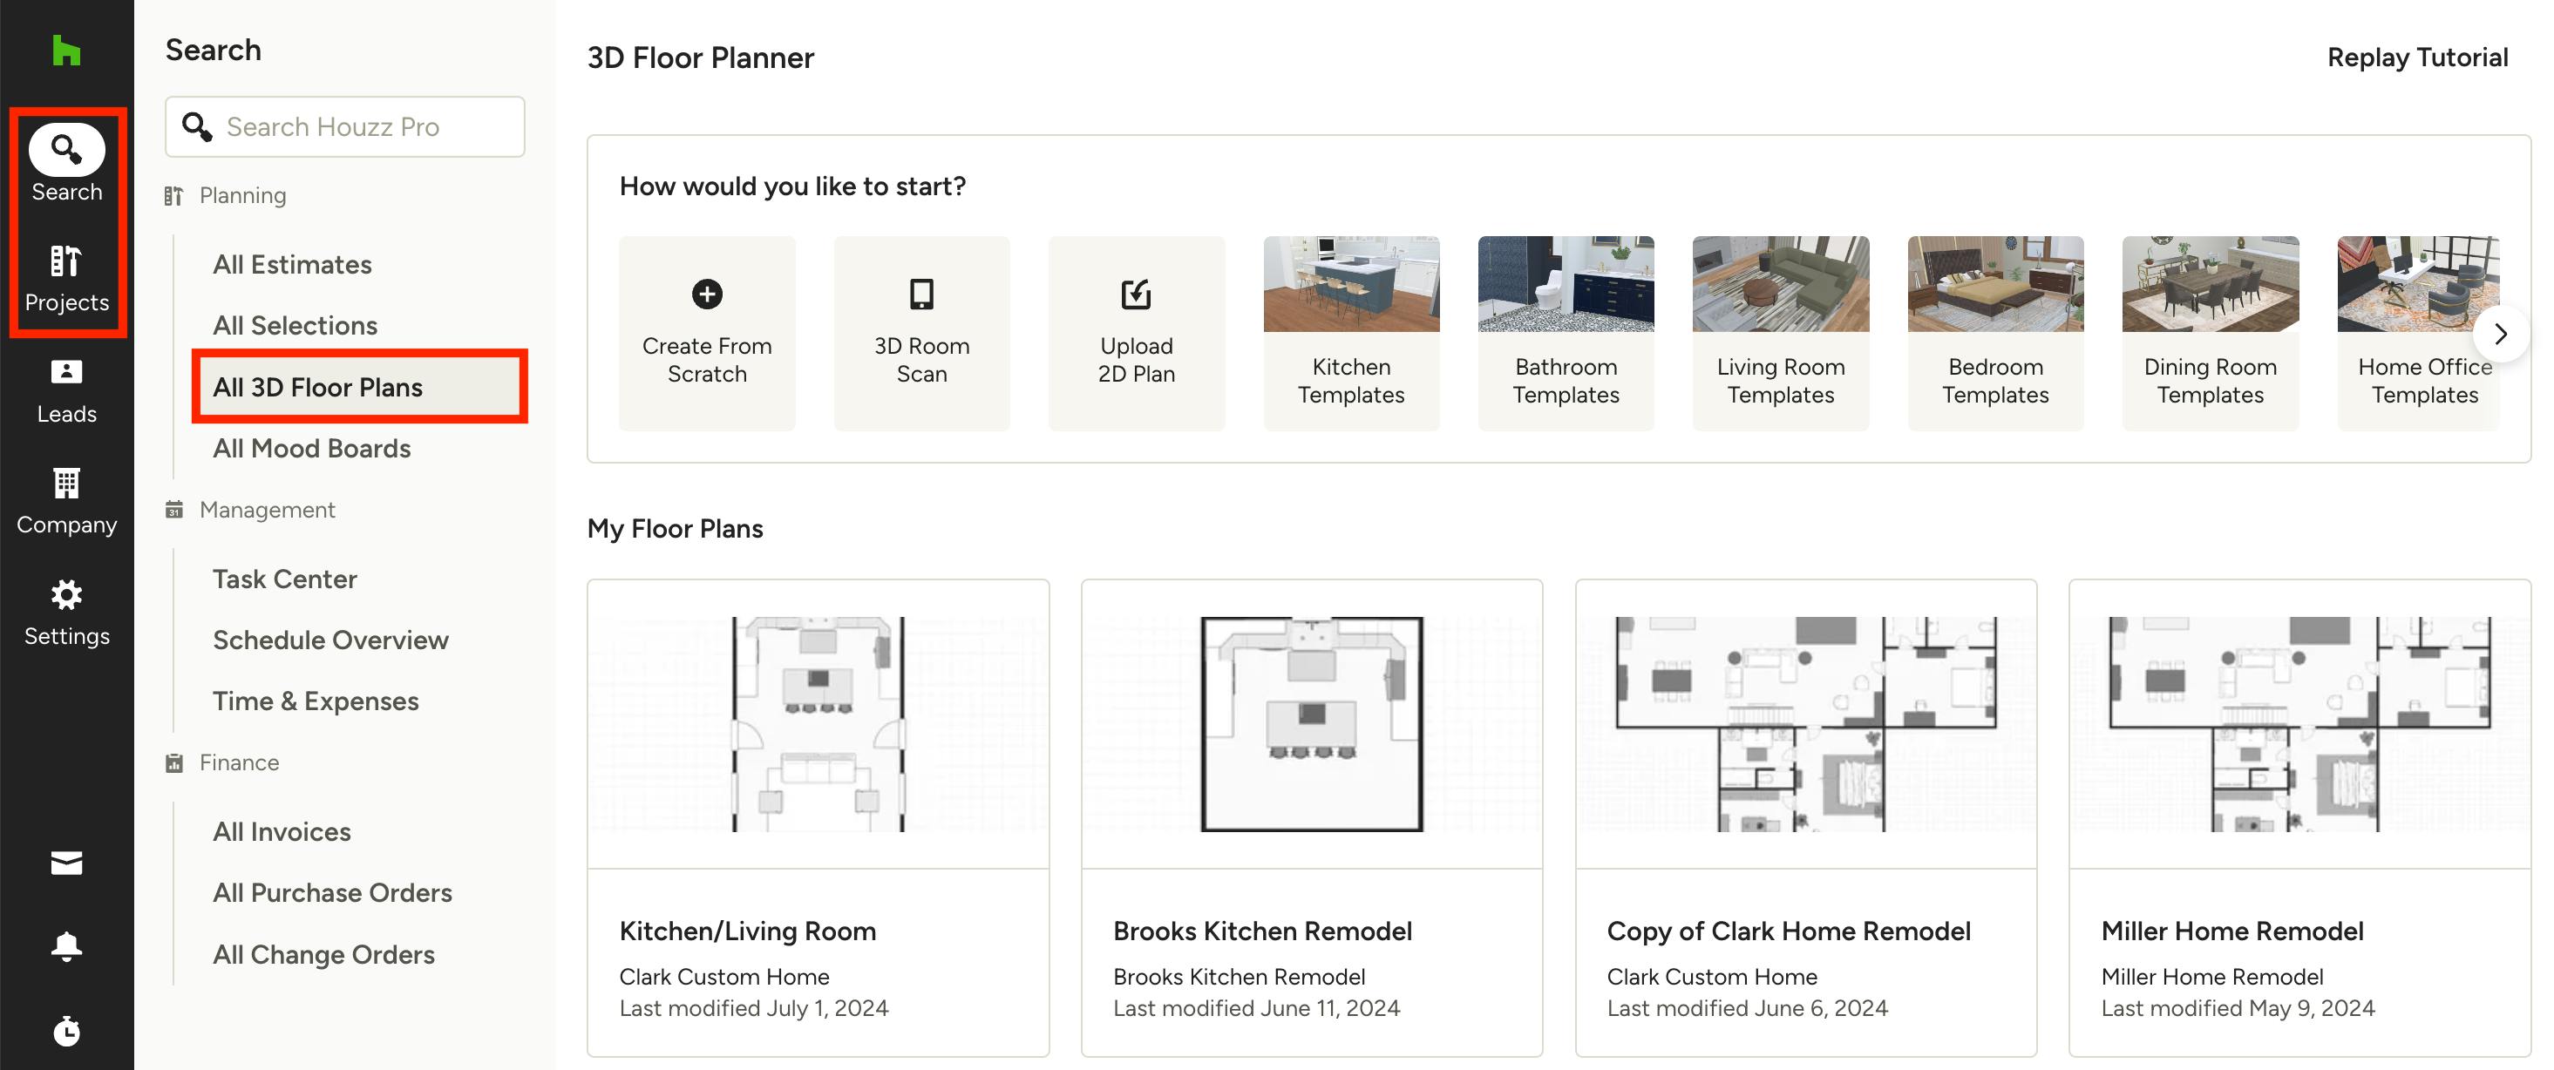Click the Planning section icon

(173, 195)
